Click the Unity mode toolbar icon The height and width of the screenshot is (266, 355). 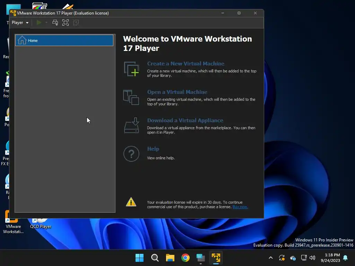coord(76,23)
